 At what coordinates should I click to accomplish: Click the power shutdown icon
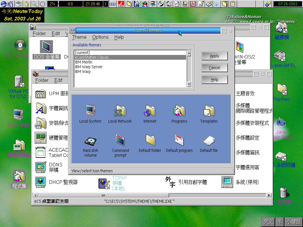click(43, 4)
